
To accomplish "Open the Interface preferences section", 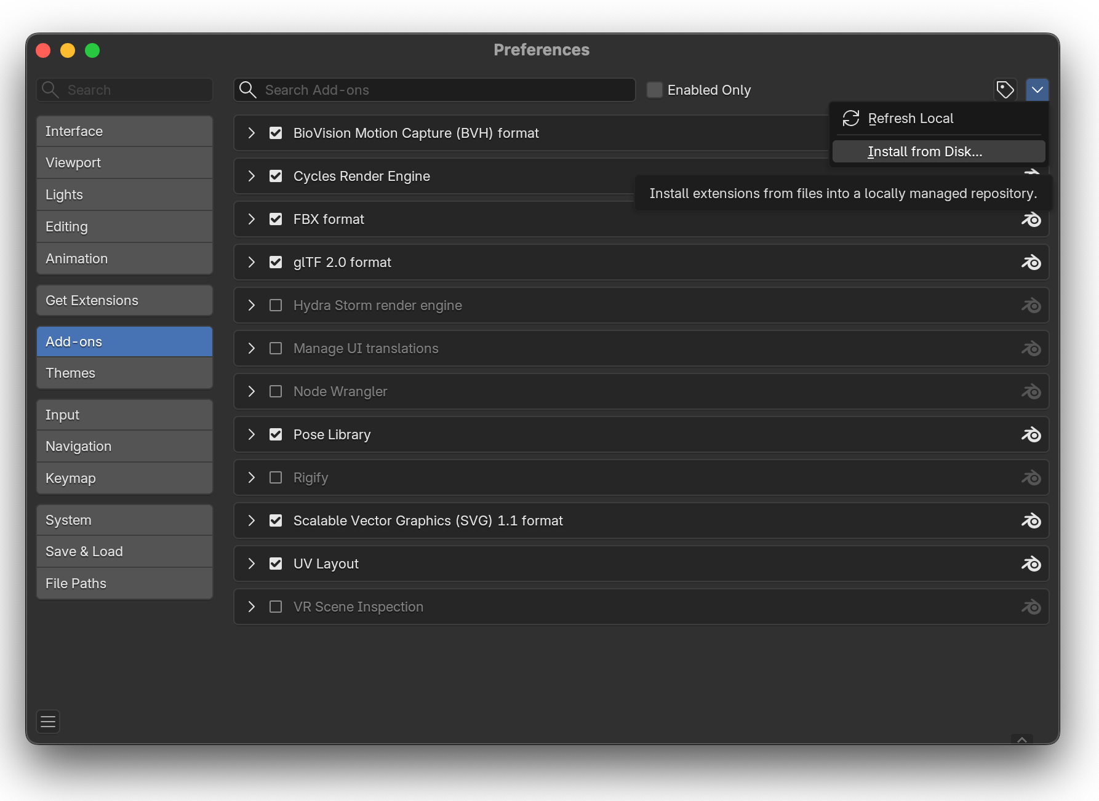I will tap(124, 131).
